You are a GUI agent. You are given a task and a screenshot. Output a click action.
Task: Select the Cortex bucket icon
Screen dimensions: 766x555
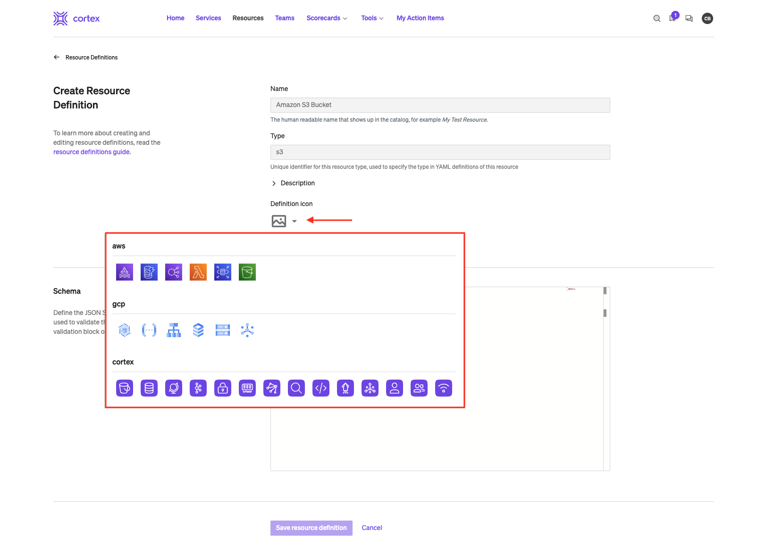coord(125,388)
